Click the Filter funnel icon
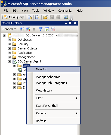Screen dimensions: 111x135 [41, 29]
